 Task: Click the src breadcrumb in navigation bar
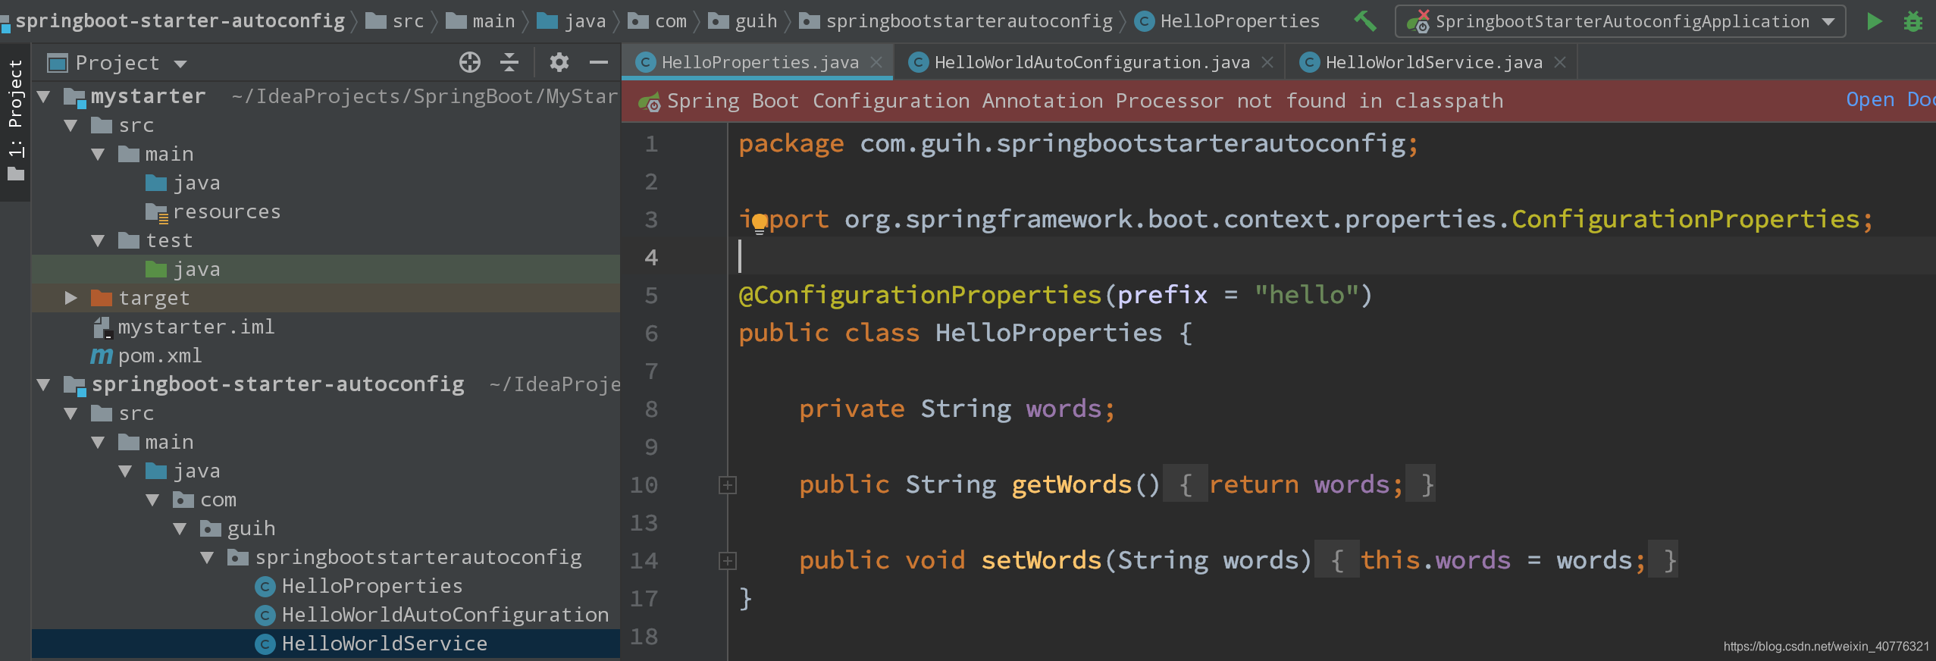click(x=396, y=20)
